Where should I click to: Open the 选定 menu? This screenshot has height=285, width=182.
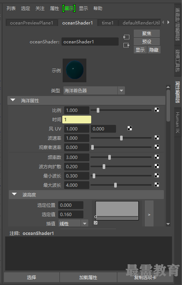[x=26, y=9]
